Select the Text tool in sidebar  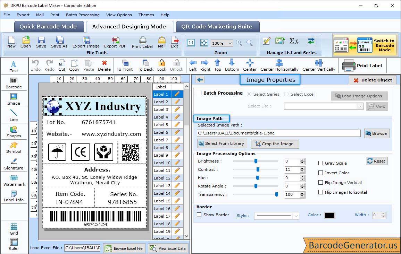pyautogui.click(x=14, y=67)
